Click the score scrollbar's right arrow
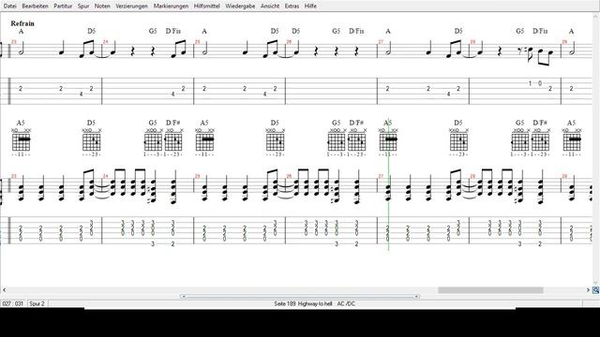Screen dimensions: 600x337 coord(588,290)
